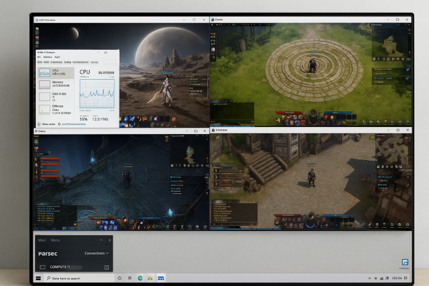Click the blue mana bar in the village game
This screenshot has height=286, width=429.
point(335,216)
